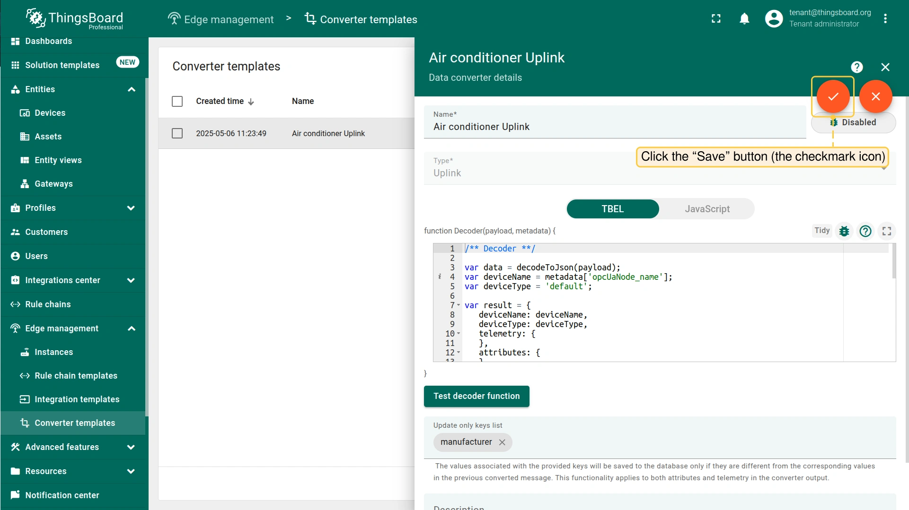Open Rule chain templates in sidebar
This screenshot has width=909, height=510.
(76, 376)
